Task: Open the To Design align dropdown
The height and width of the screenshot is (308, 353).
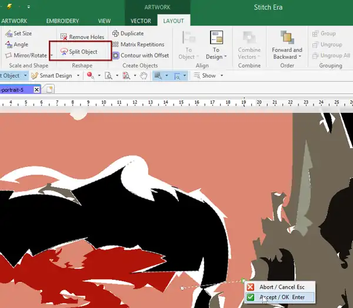Action: pyautogui.click(x=216, y=45)
